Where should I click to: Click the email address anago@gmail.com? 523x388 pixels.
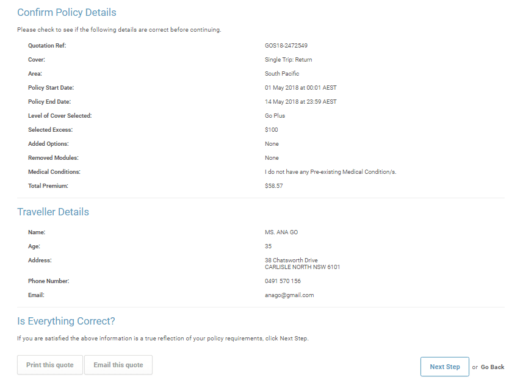point(289,295)
